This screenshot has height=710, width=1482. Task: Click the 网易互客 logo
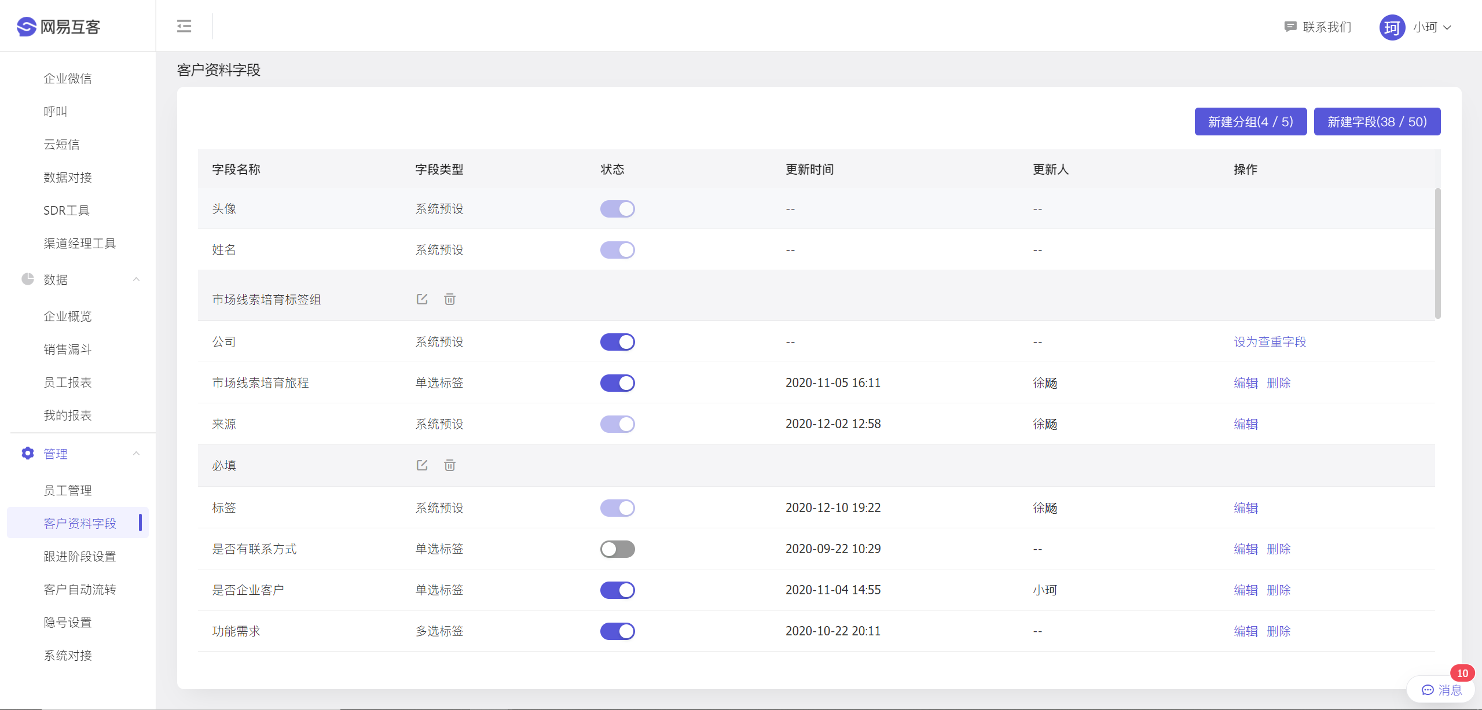pos(58,27)
